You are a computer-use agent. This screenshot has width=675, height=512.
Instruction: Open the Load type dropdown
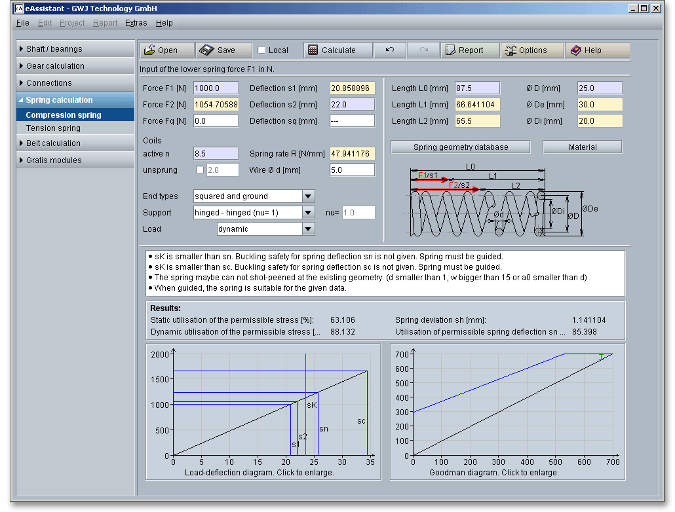click(x=308, y=229)
